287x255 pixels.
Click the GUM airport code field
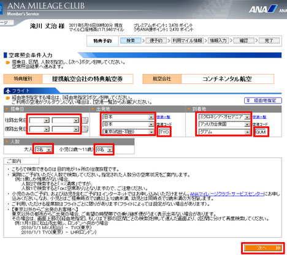(261, 132)
